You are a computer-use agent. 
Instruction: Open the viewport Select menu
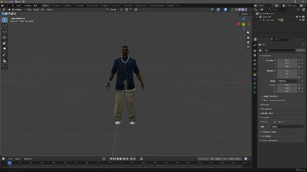click(x=36, y=10)
